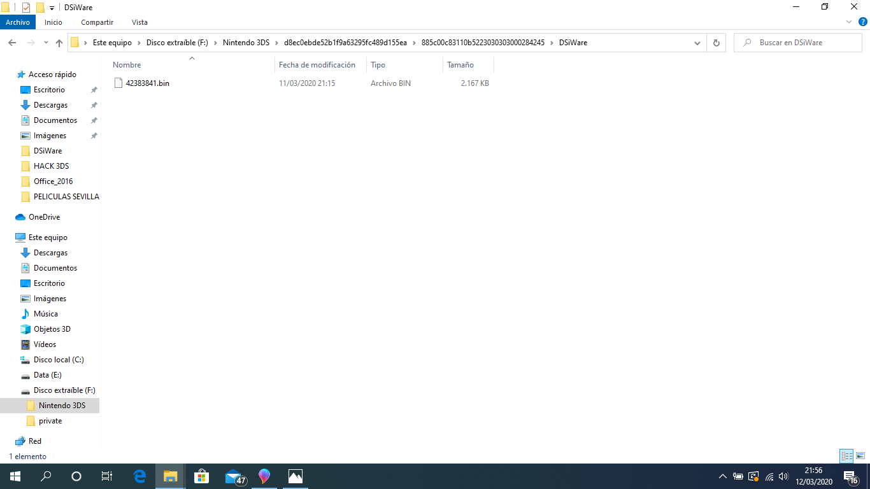This screenshot has width=870, height=489.
Task: Open the Mail app with 47 badge
Action: pos(234,476)
